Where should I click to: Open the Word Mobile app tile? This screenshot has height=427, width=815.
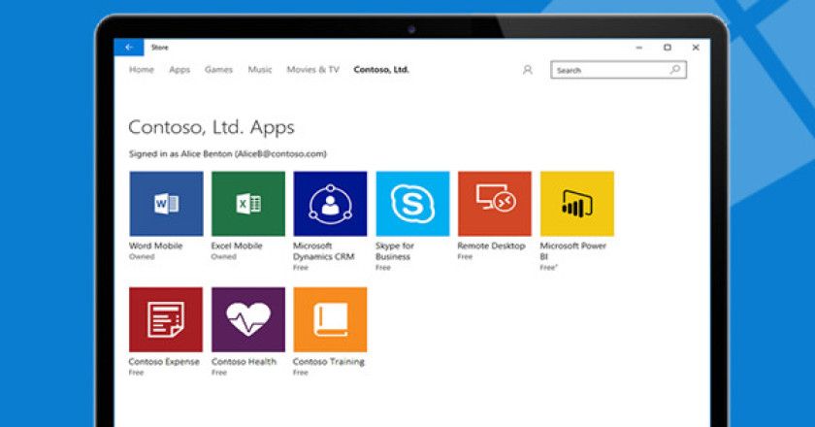coord(166,204)
